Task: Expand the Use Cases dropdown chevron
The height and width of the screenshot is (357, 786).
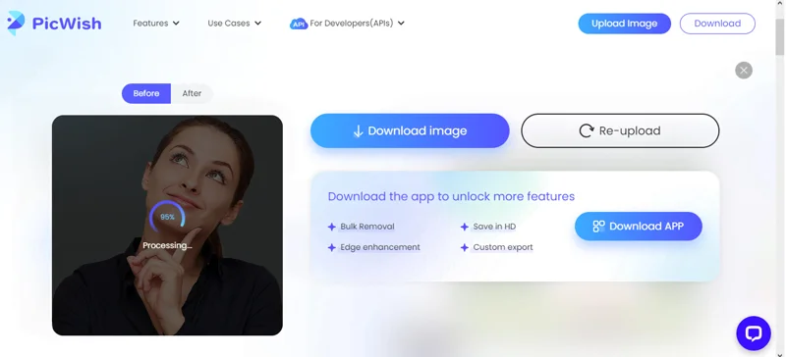Action: (257, 23)
